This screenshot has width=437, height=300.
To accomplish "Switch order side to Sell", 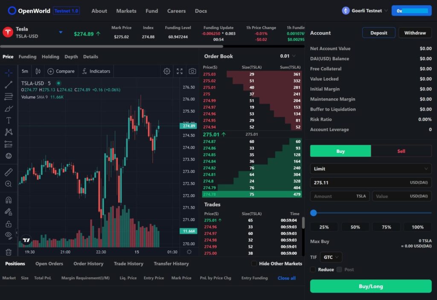I will tap(401, 151).
